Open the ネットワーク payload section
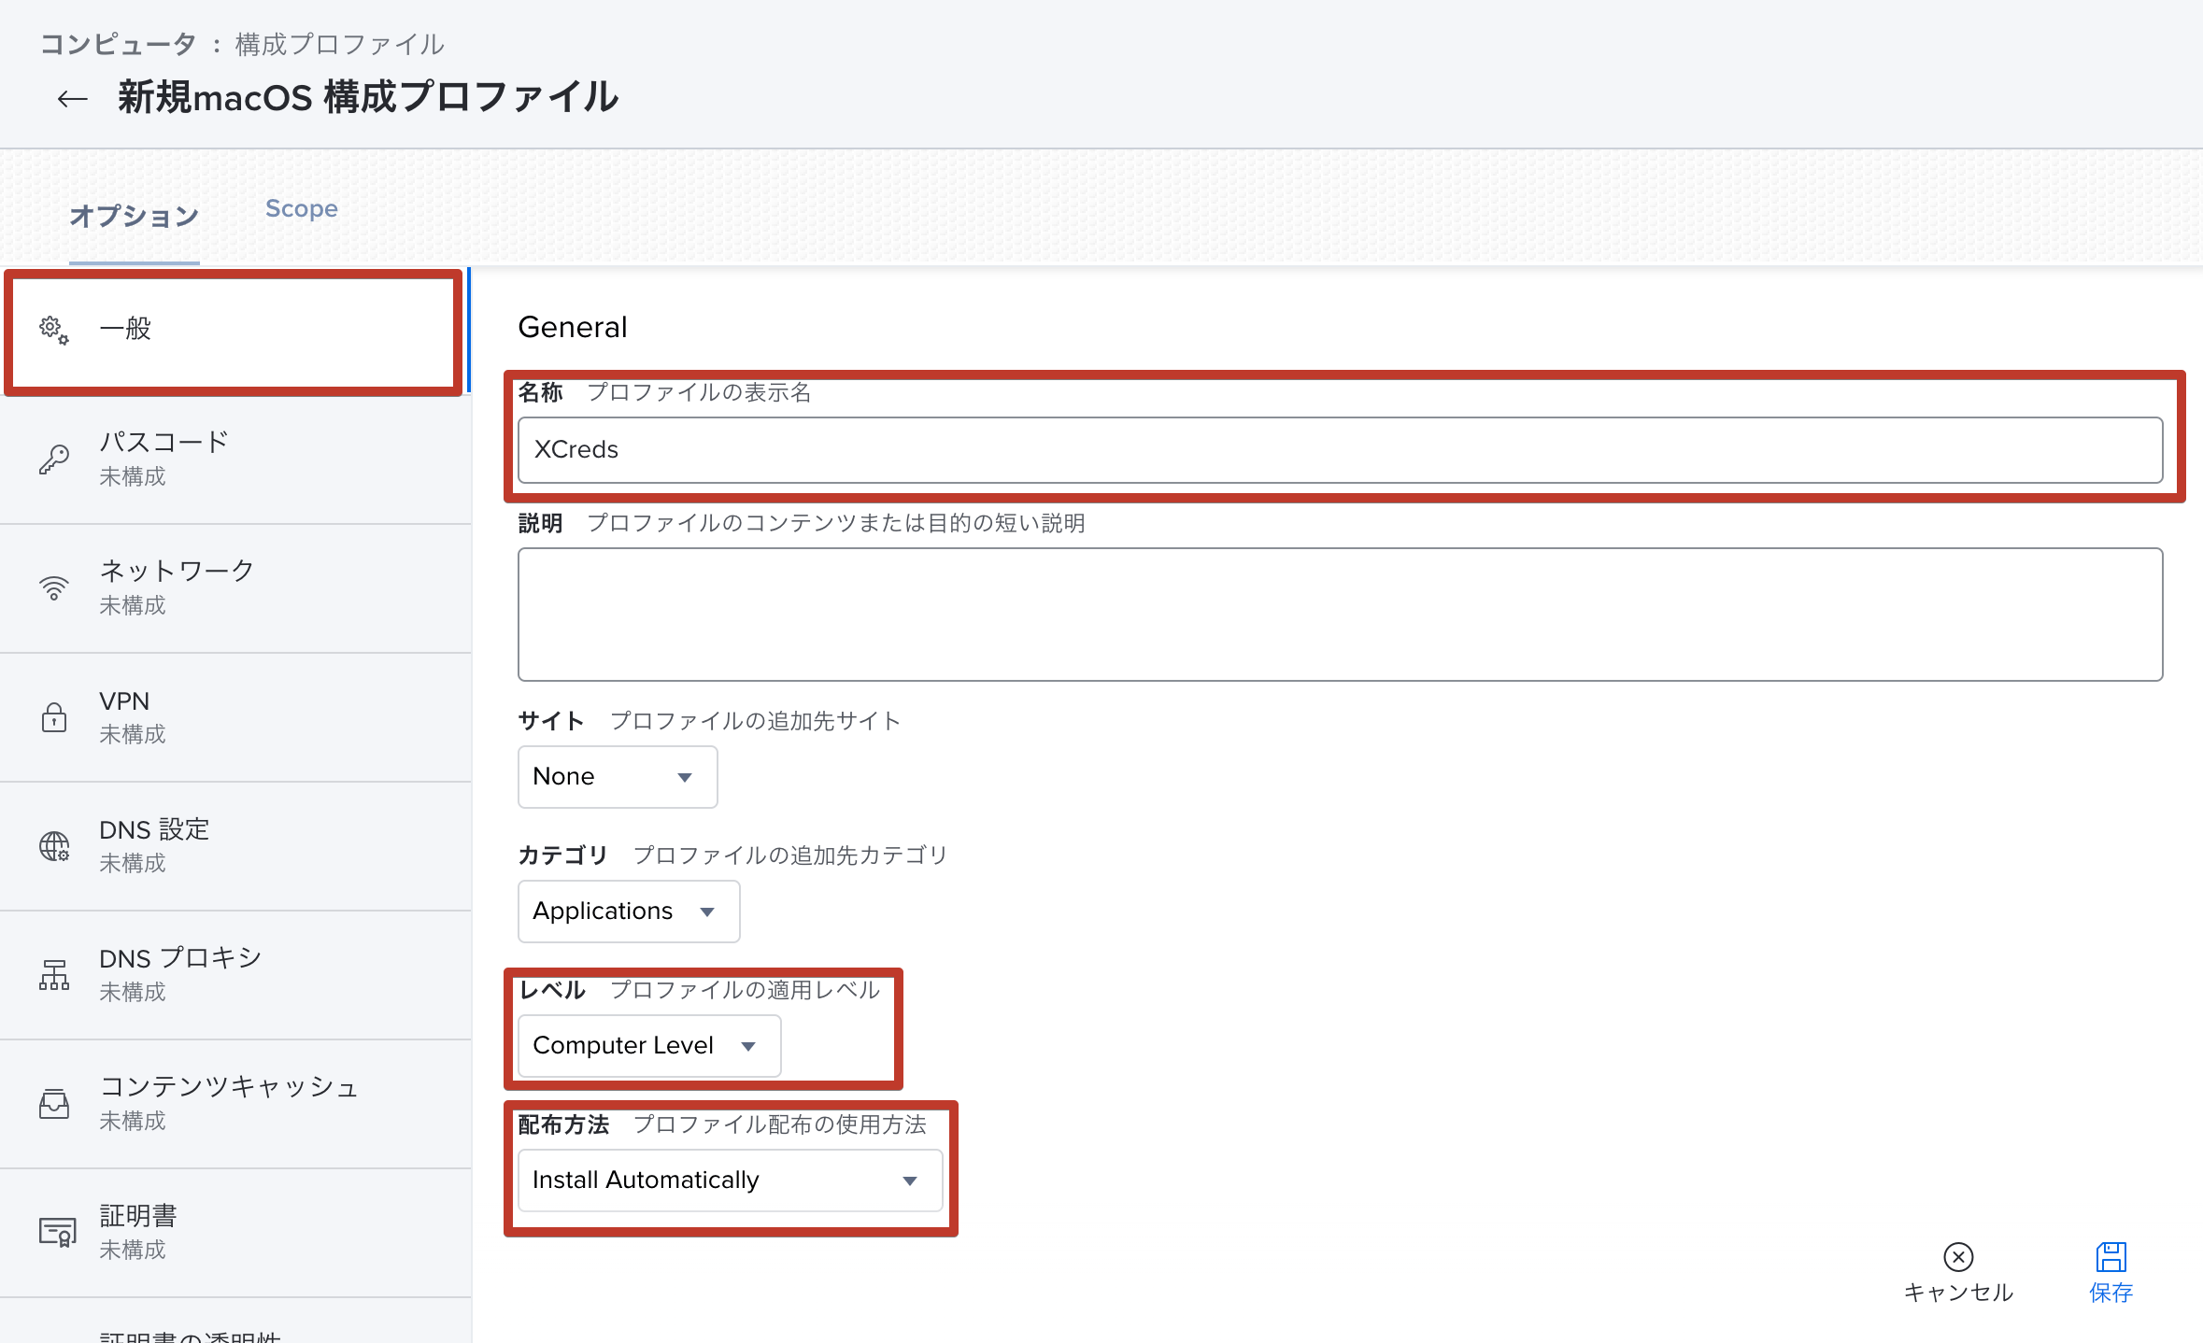 235,588
